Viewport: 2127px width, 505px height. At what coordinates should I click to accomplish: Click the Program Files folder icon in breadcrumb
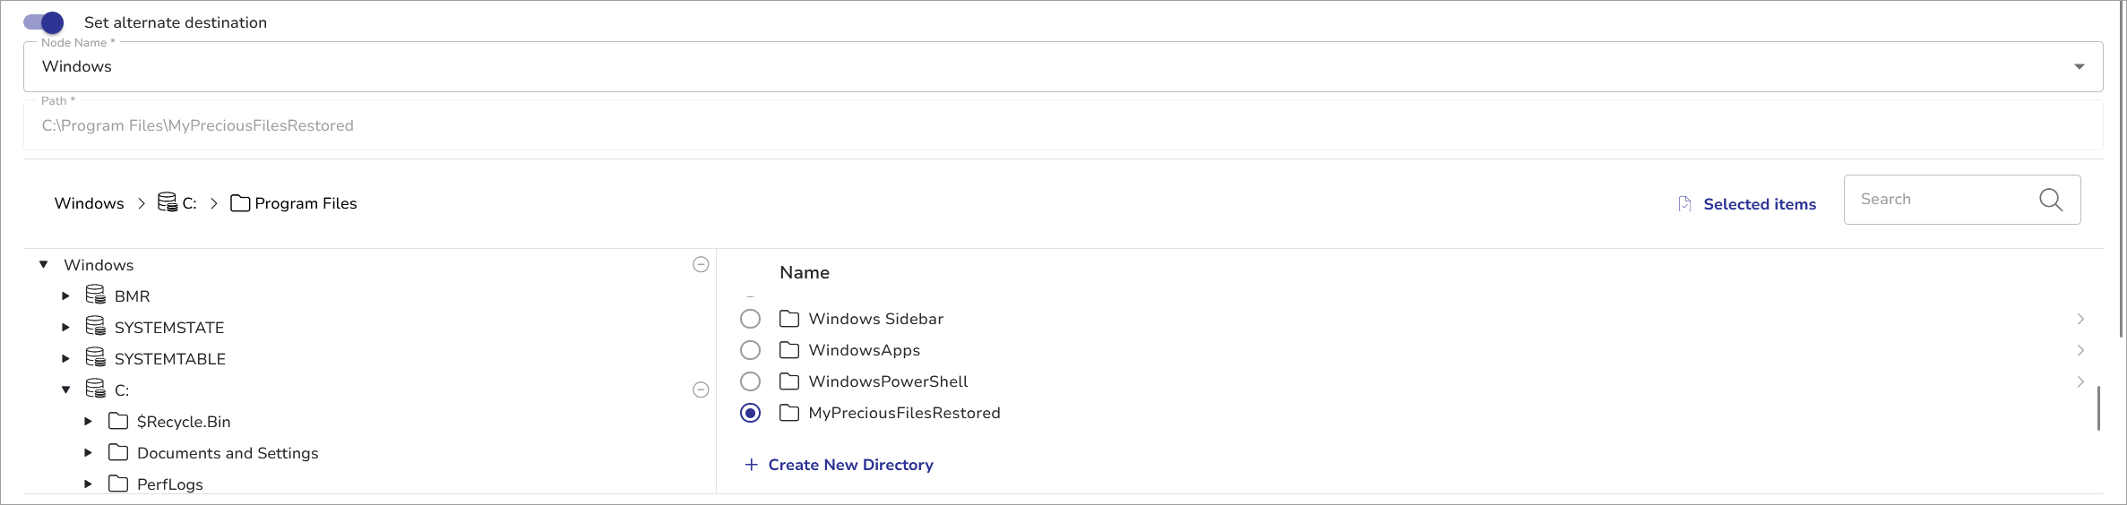[240, 203]
